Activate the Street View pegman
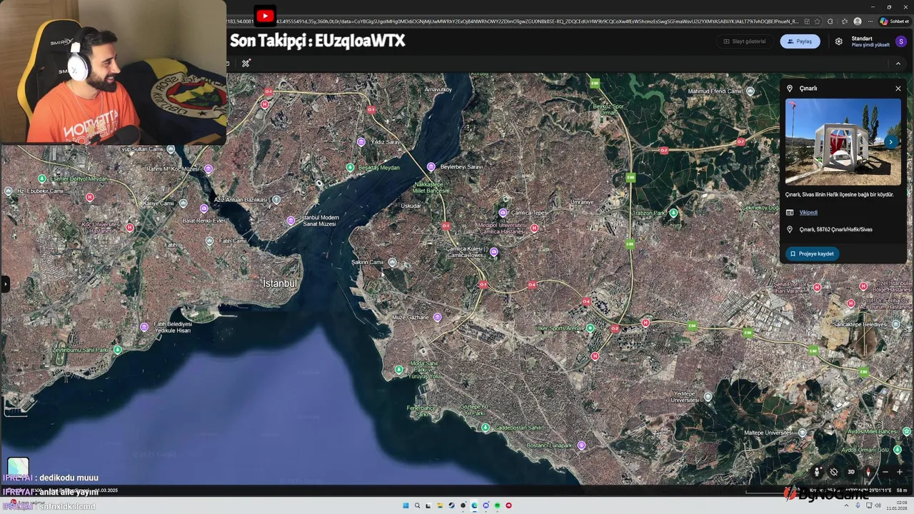Viewport: 914px width, 514px height. coord(817,472)
